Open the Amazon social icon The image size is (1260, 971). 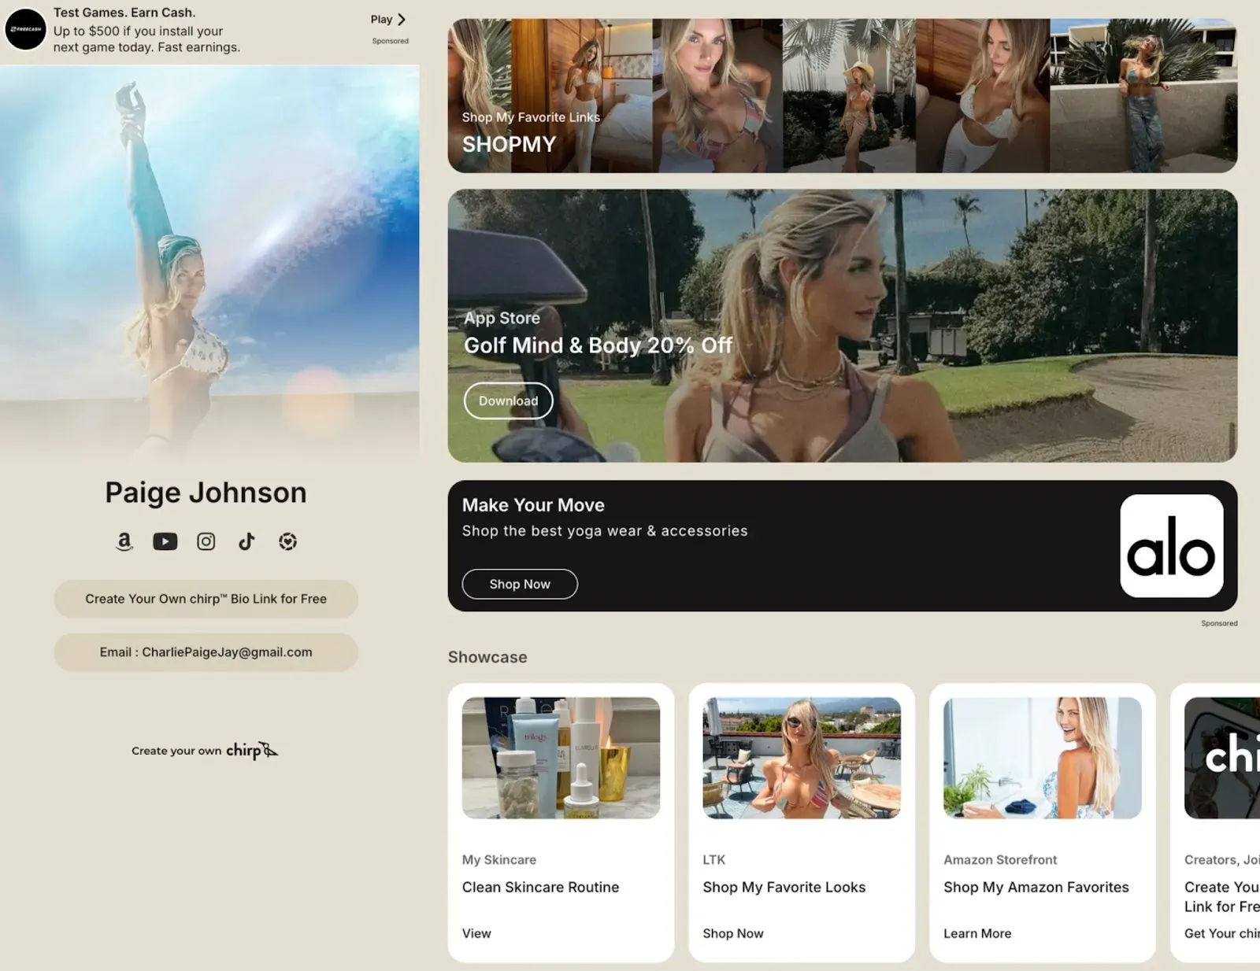124,541
